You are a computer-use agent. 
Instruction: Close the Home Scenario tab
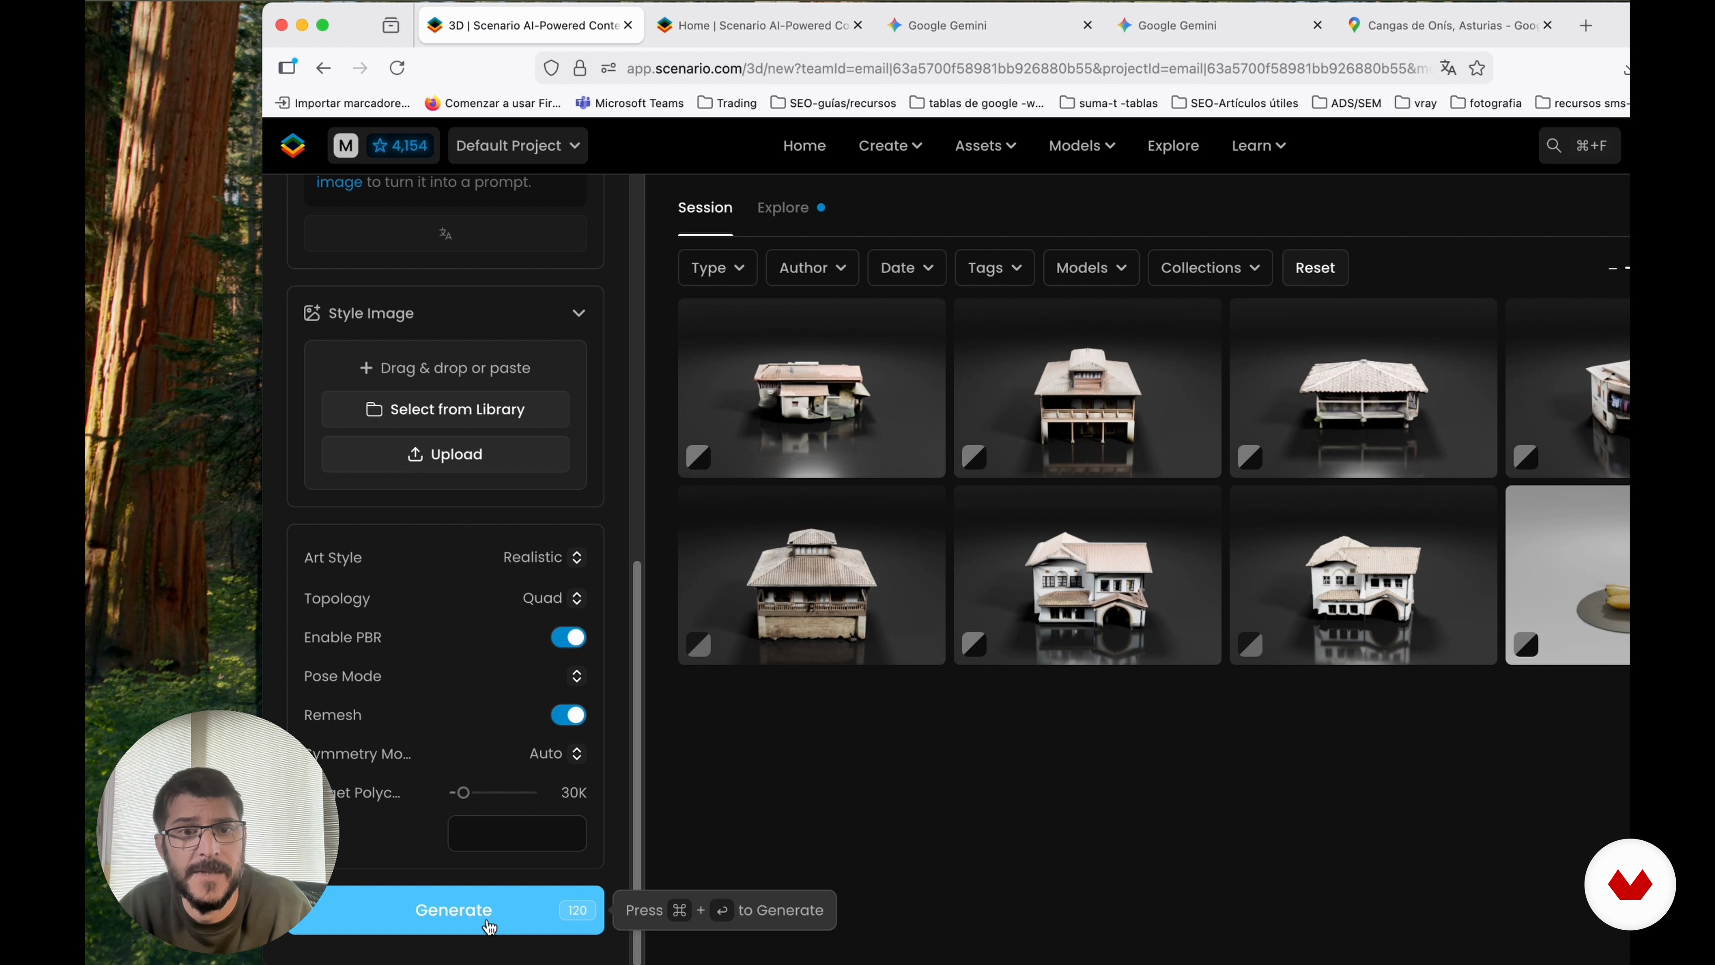tap(858, 25)
